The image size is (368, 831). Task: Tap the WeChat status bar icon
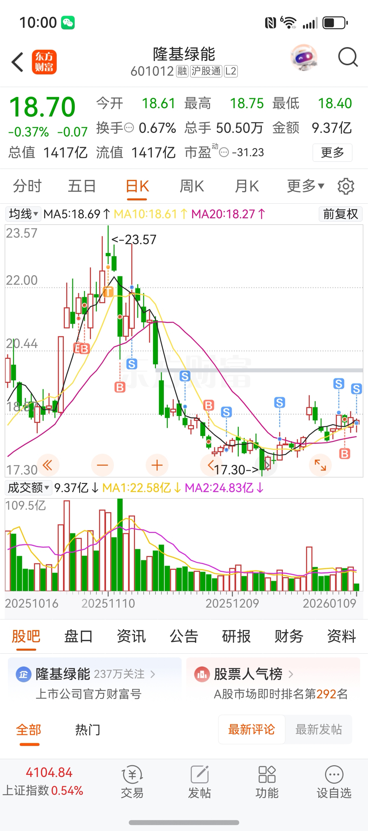[x=68, y=22]
